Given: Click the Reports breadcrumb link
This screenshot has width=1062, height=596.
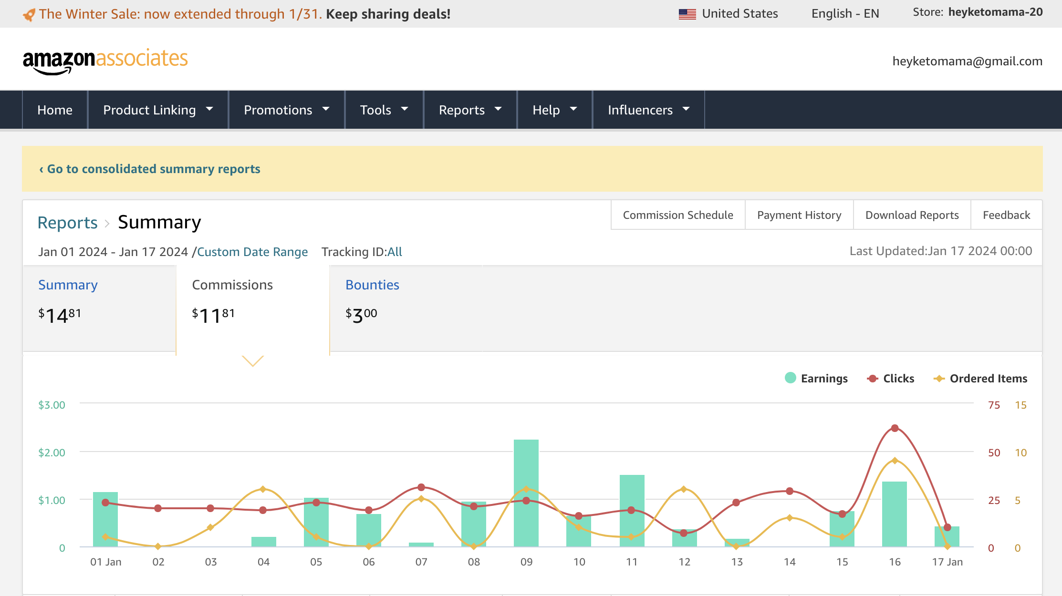Looking at the screenshot, I should coord(67,223).
